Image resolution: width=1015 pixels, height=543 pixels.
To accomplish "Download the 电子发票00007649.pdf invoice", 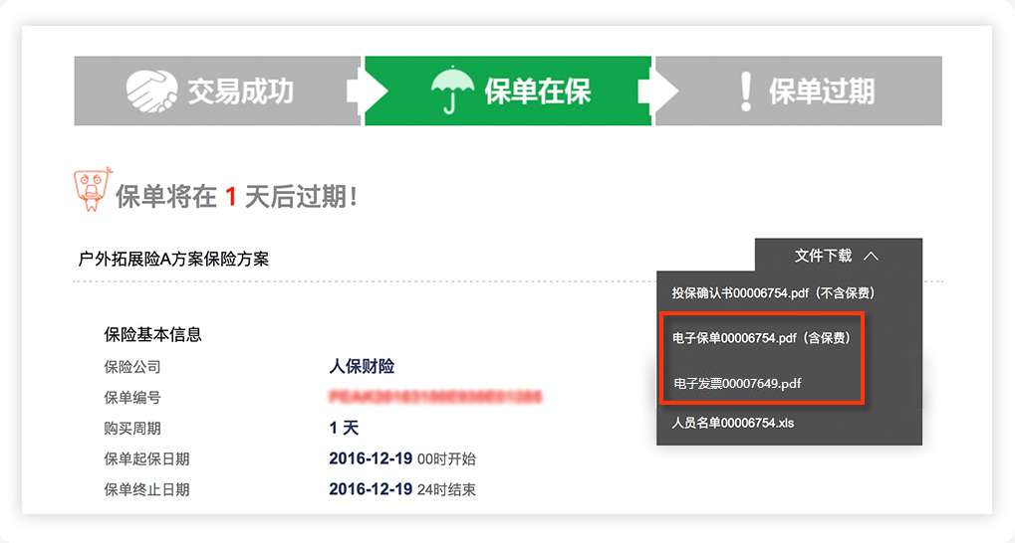I will 737,383.
